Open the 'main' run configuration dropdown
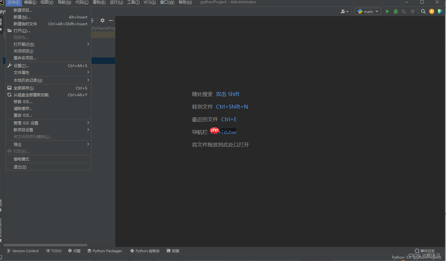This screenshot has height=261, width=446. (x=368, y=11)
